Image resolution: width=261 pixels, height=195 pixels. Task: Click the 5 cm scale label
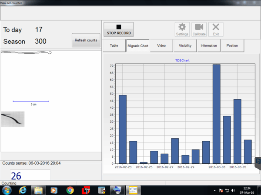point(33,104)
